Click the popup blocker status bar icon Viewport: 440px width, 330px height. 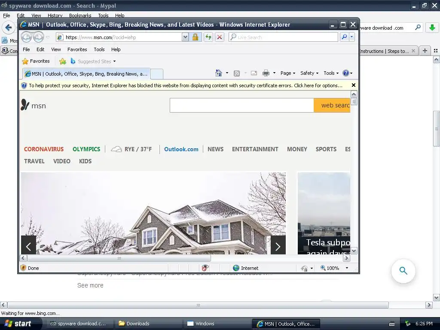coord(205,268)
